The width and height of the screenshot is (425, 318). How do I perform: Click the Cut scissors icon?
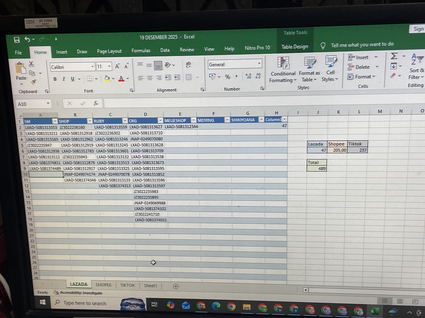(x=31, y=64)
